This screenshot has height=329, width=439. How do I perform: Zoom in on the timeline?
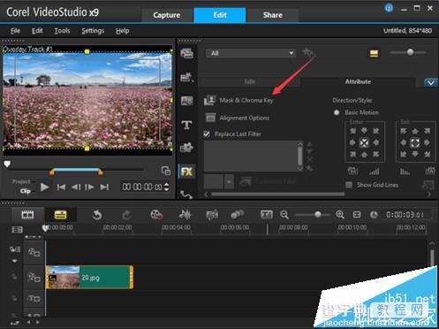[x=340, y=215]
